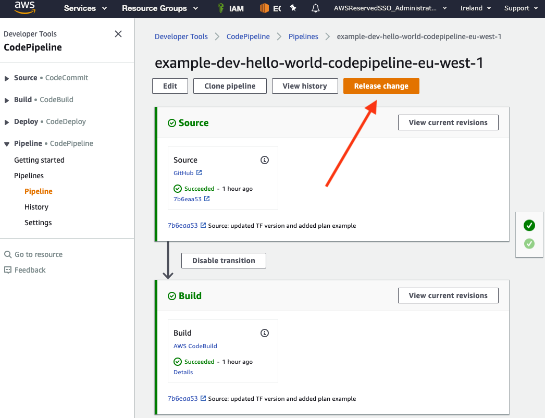Click the Feedback speech bubble icon
The image size is (545, 418).
coord(8,270)
